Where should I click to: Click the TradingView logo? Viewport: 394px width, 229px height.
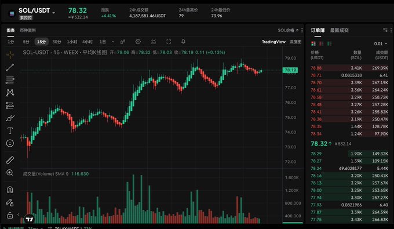click(30, 219)
